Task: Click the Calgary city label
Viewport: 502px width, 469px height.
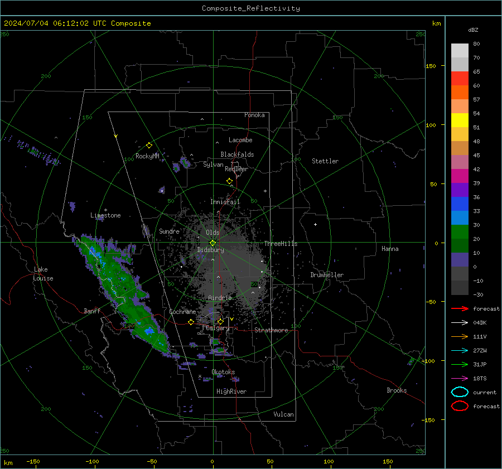Action: [218, 328]
